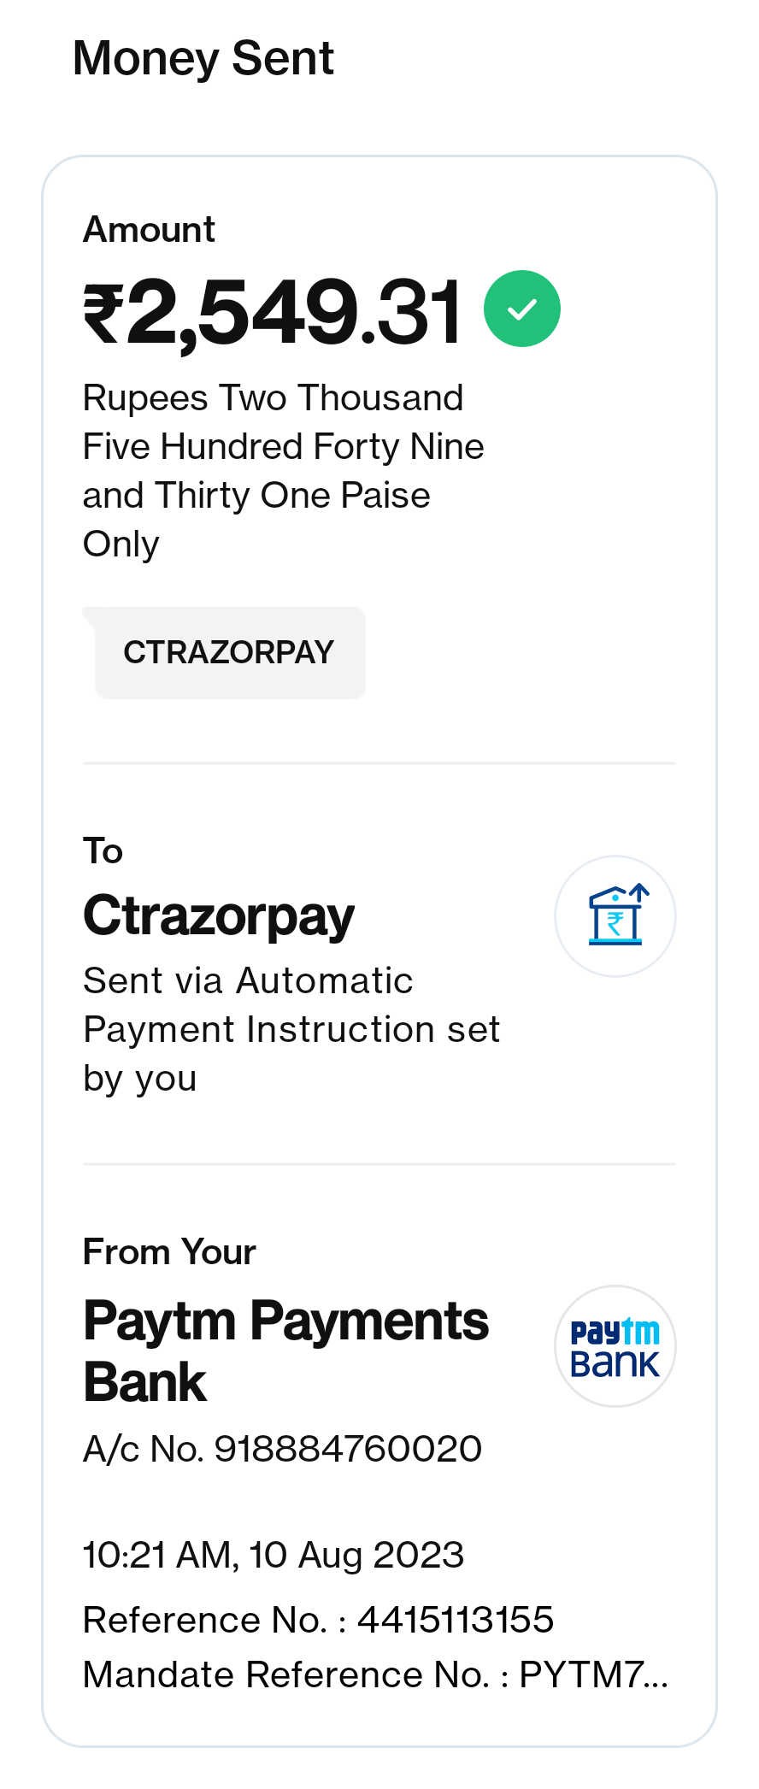Tap the bank transfer icon beside Ctrazorpay
The image size is (759, 1789).
[x=615, y=916]
